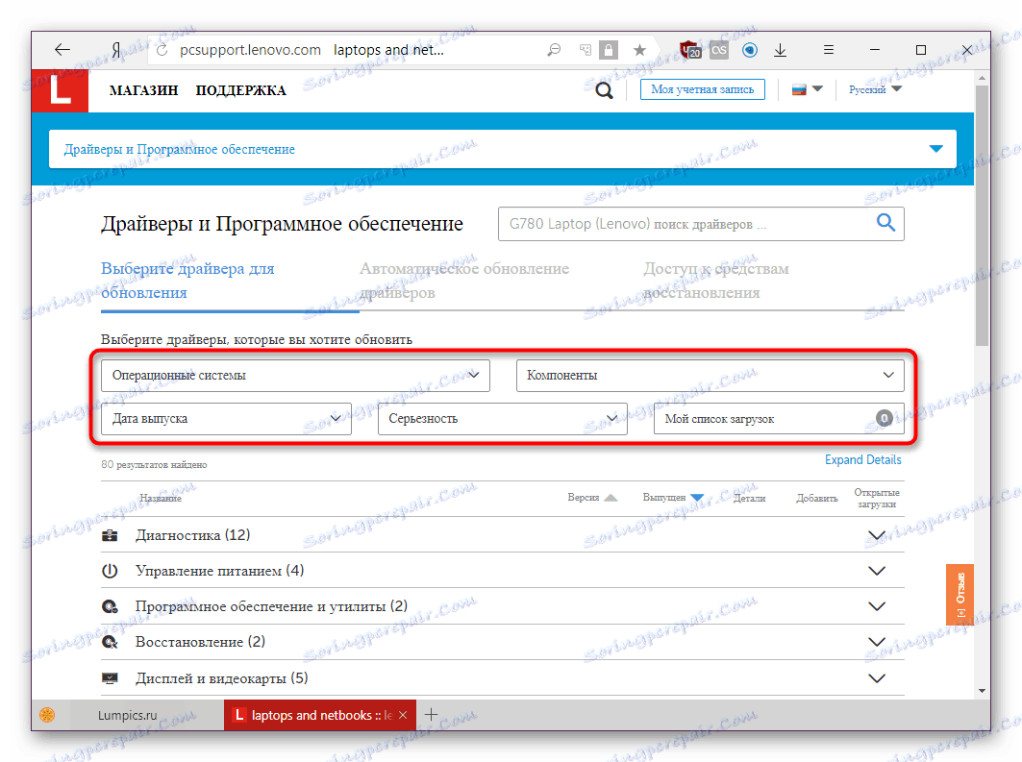Reload the page with the refresh icon
1022x762 pixels.
pyautogui.click(x=162, y=50)
